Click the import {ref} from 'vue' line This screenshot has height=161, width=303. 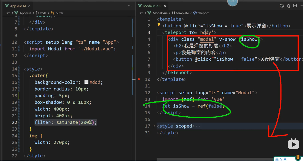[193, 99]
